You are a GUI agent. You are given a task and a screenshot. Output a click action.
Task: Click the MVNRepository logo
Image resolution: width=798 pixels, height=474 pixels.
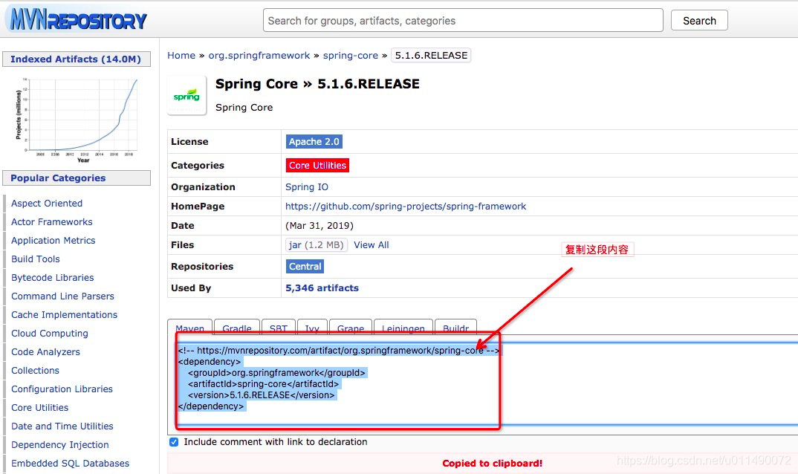pyautogui.click(x=78, y=20)
